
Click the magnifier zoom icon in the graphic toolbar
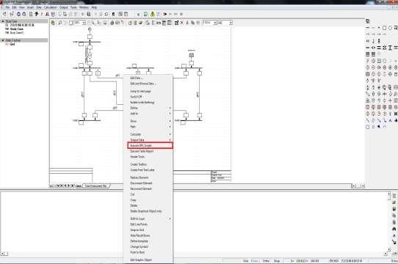60,23
